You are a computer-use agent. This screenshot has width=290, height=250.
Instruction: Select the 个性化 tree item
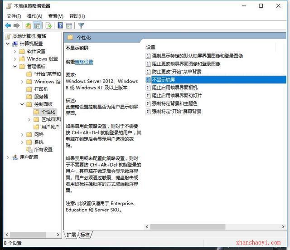point(48,112)
